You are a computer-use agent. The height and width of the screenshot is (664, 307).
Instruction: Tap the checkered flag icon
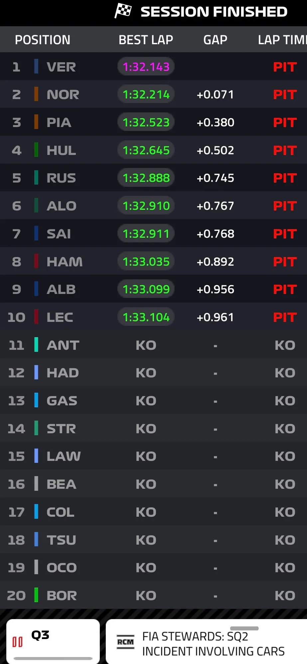click(x=123, y=11)
